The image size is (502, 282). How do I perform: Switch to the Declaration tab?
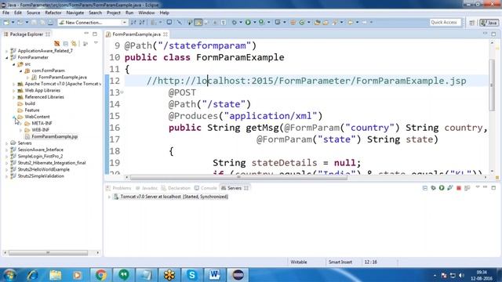pos(176,188)
